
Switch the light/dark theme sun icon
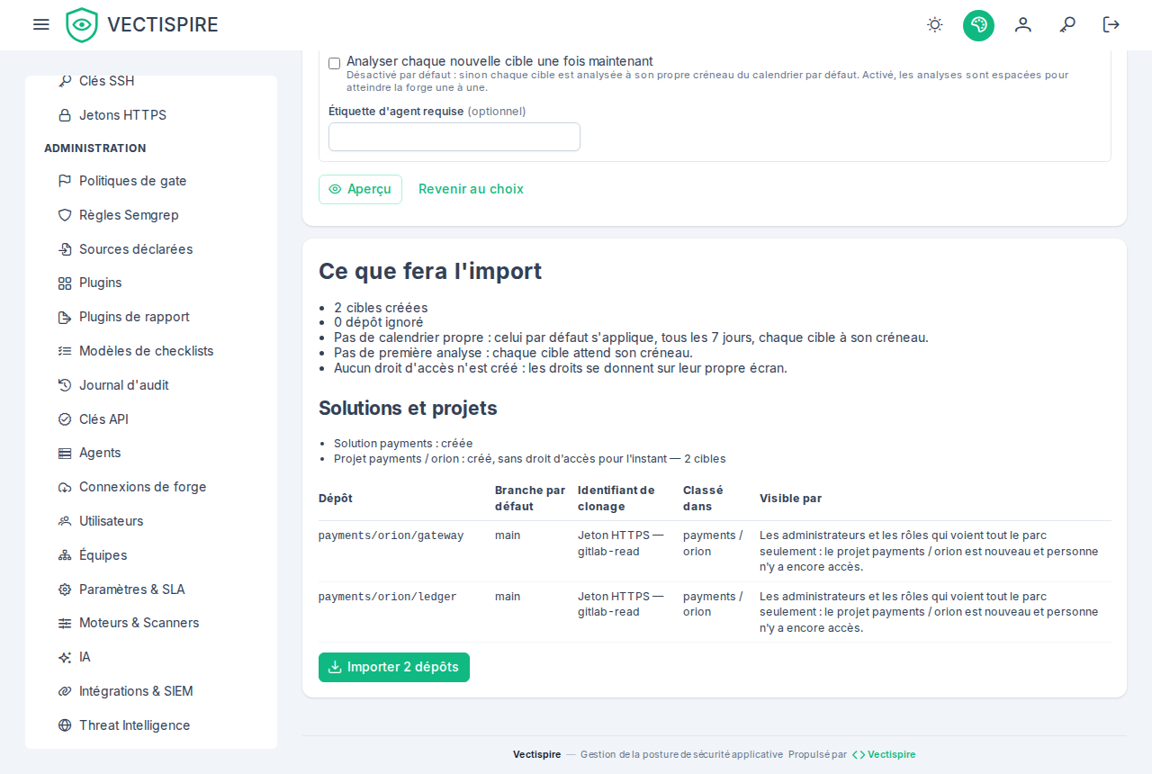pos(935,24)
